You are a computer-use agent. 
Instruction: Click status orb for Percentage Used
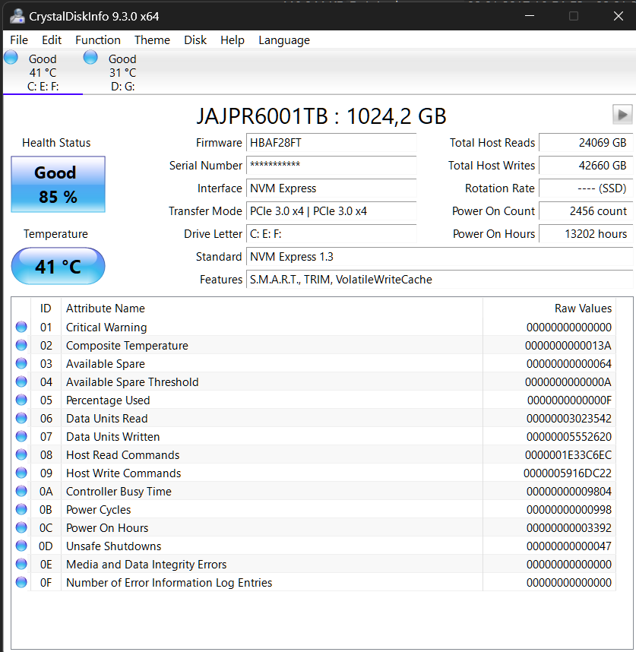[21, 400]
